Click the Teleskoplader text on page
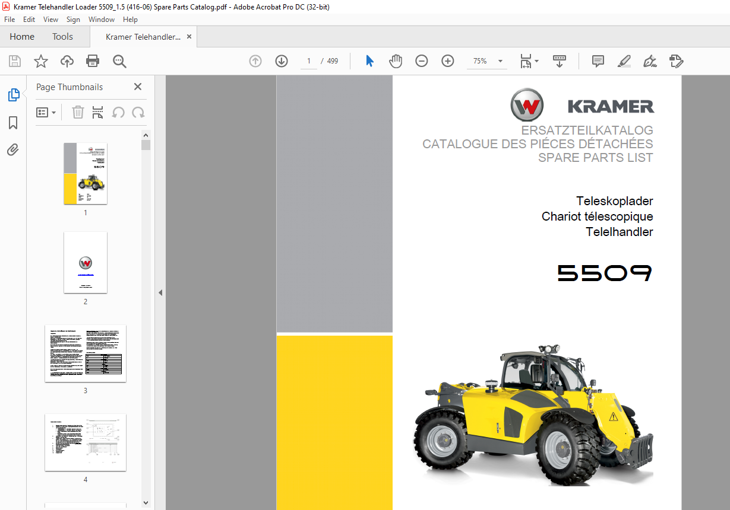730x510 pixels. pyautogui.click(x=615, y=201)
